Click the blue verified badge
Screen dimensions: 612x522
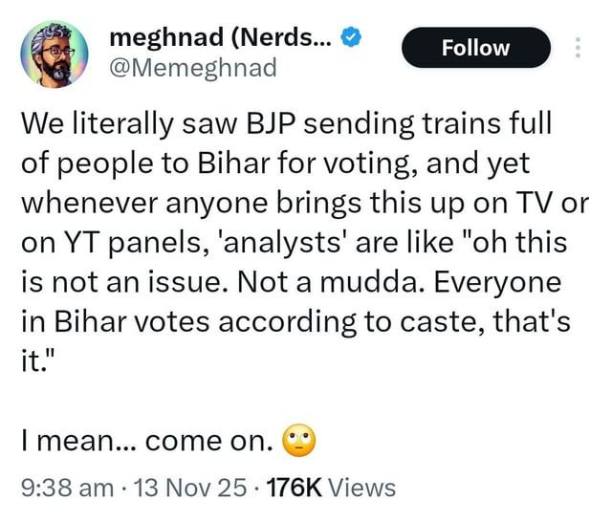pos(352,39)
